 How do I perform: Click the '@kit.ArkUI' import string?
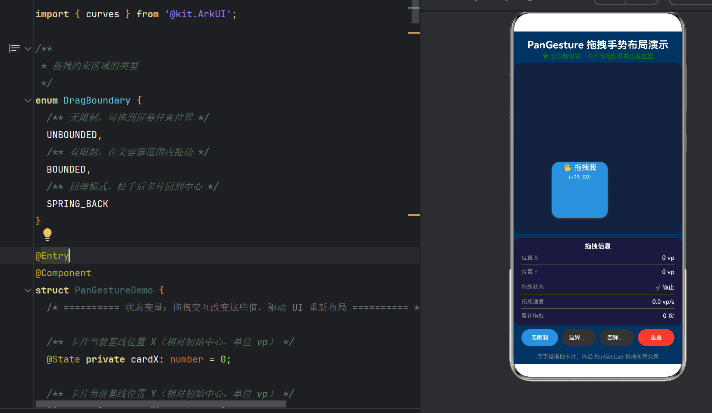click(x=198, y=14)
